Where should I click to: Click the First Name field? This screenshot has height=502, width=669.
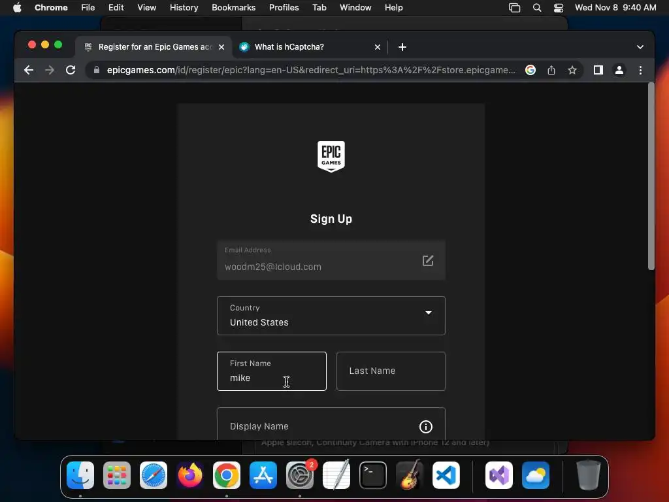(x=272, y=371)
